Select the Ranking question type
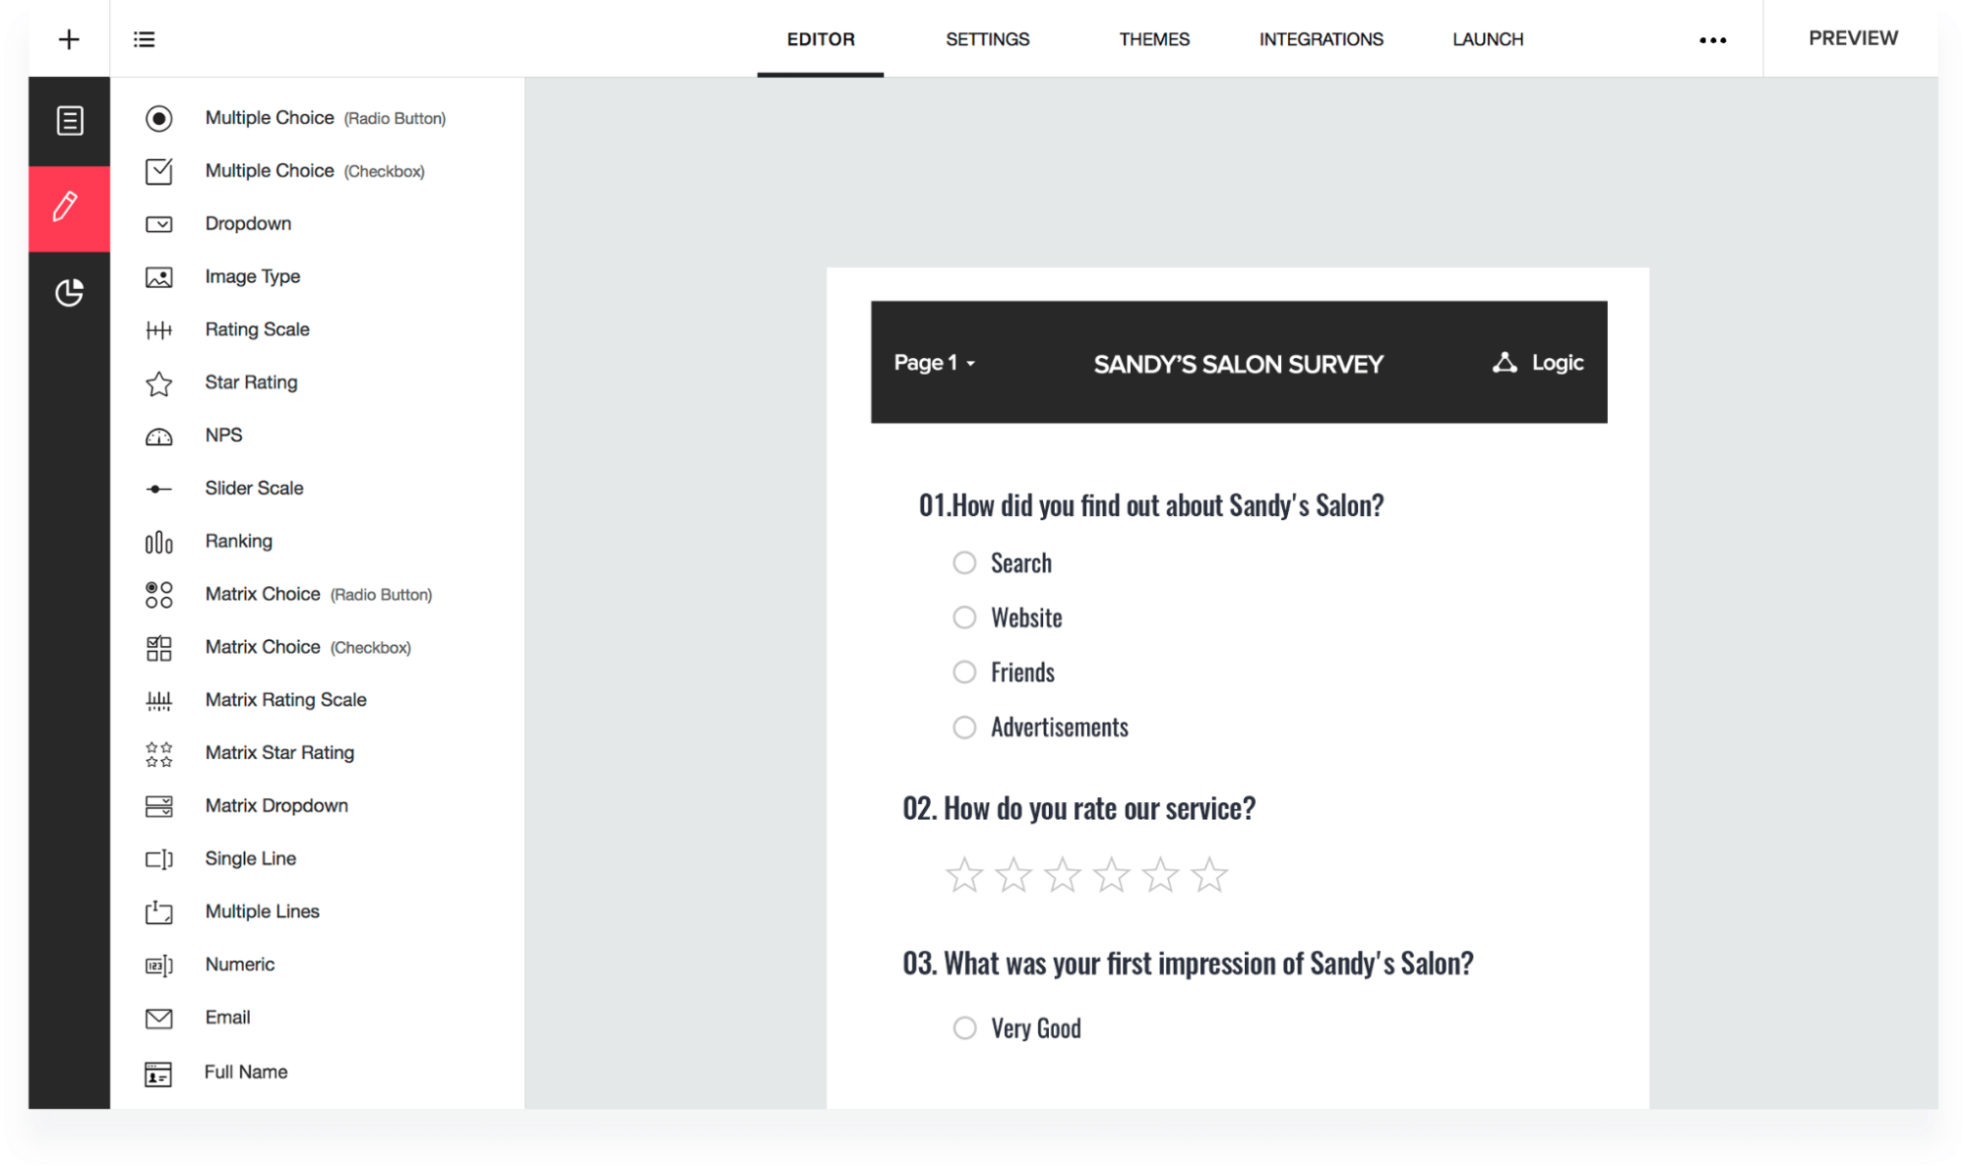The height and width of the screenshot is (1170, 1967). click(237, 541)
